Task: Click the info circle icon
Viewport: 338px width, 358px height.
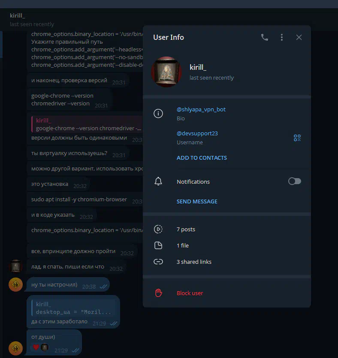Action: [158, 113]
